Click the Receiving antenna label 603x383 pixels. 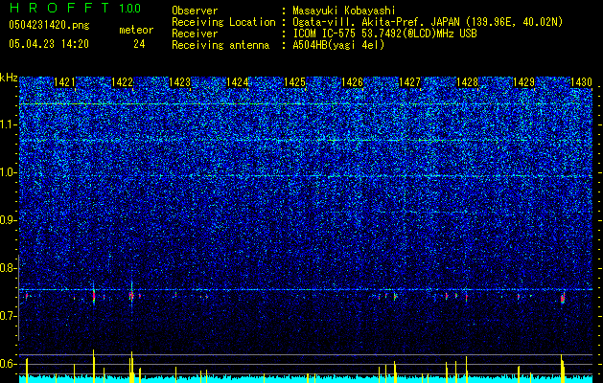(220, 45)
